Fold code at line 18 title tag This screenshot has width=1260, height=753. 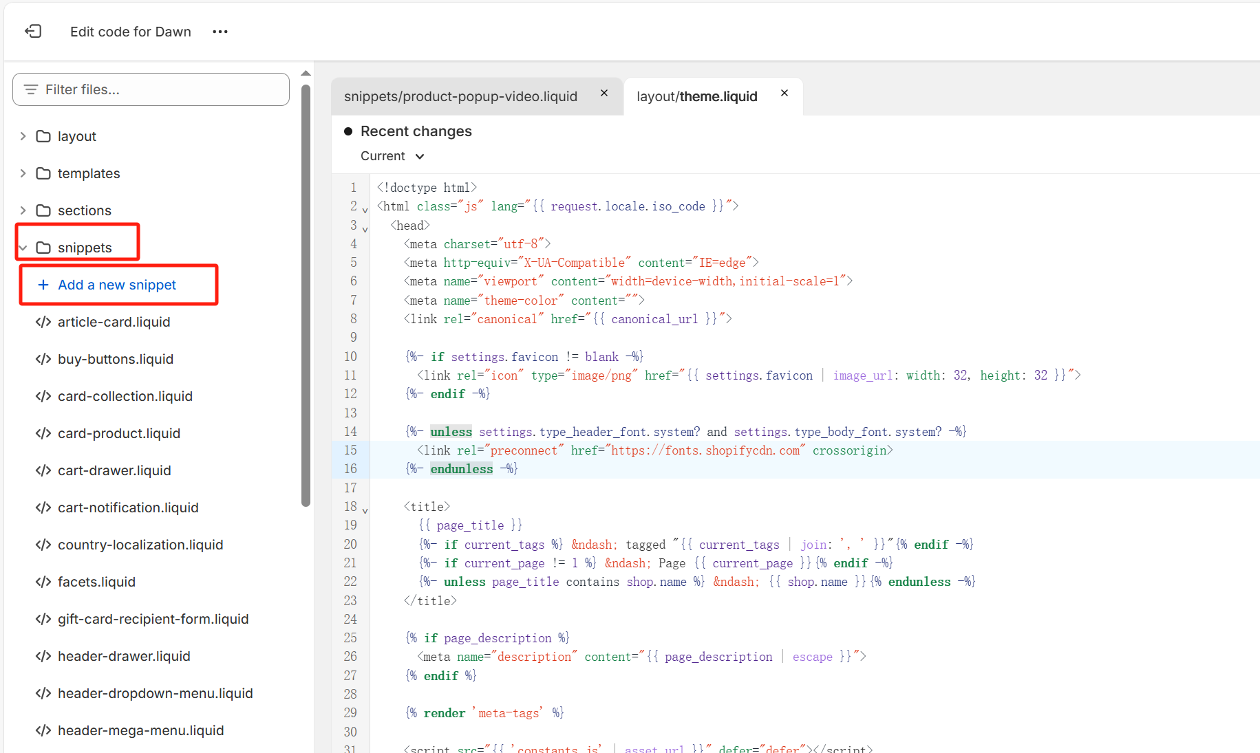click(365, 510)
